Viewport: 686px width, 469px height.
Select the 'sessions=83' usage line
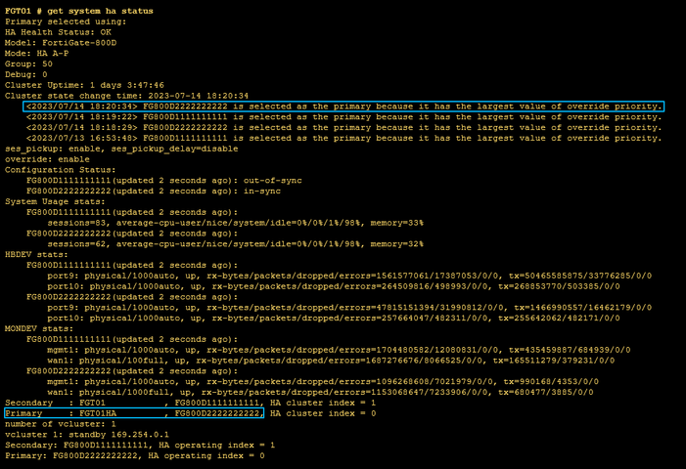(236, 223)
